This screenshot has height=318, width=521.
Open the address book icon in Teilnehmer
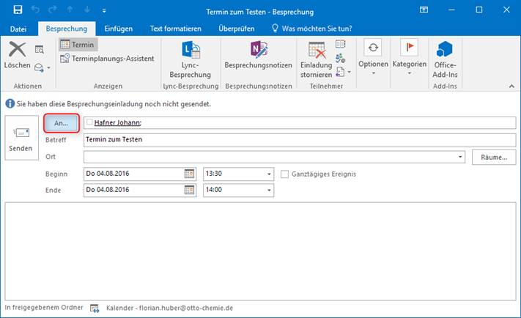click(340, 44)
